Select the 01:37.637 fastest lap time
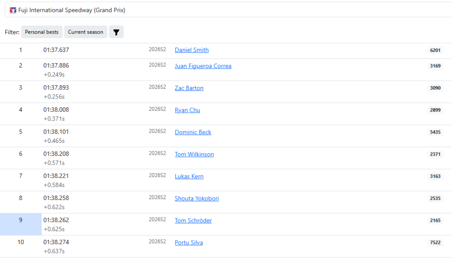This screenshot has width=451, height=258. [56, 50]
